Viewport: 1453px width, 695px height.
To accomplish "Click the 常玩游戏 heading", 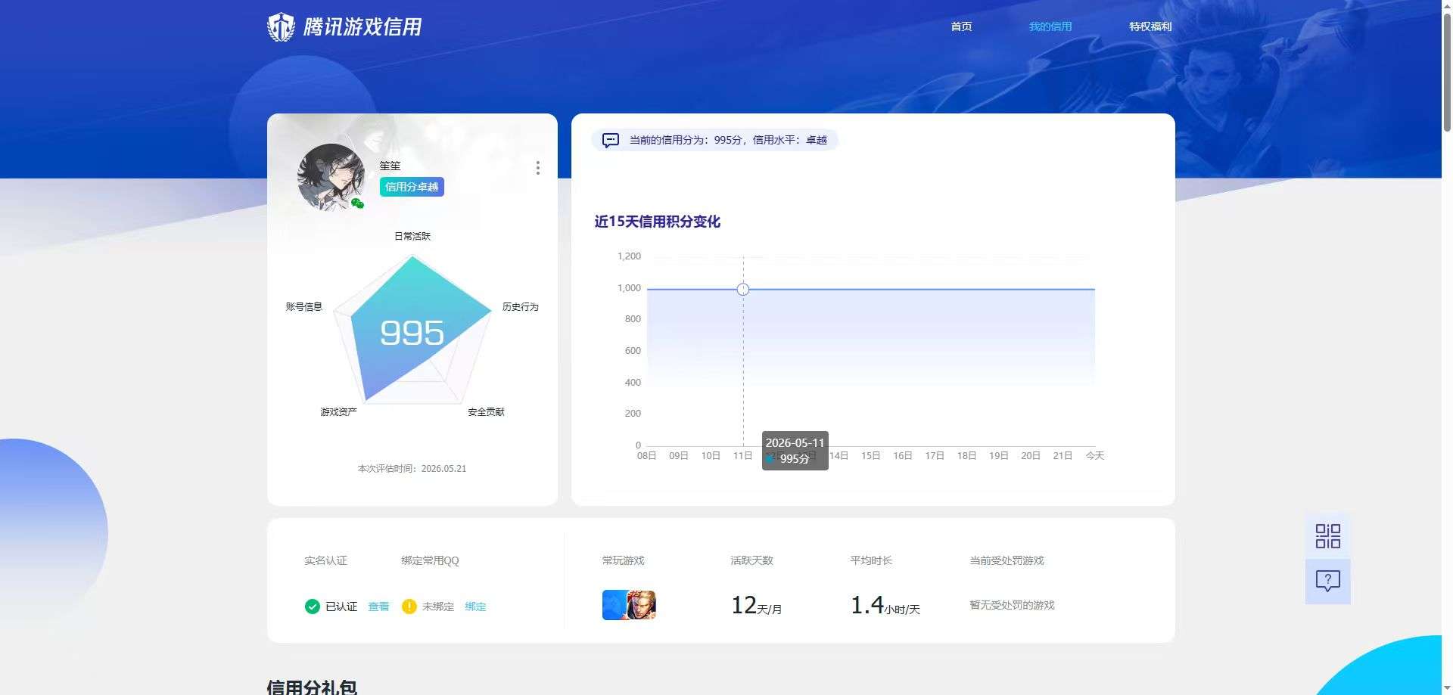I will point(624,560).
